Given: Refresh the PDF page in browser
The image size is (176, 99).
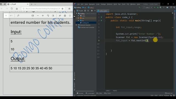Looking at the screenshot, I should (12, 9).
